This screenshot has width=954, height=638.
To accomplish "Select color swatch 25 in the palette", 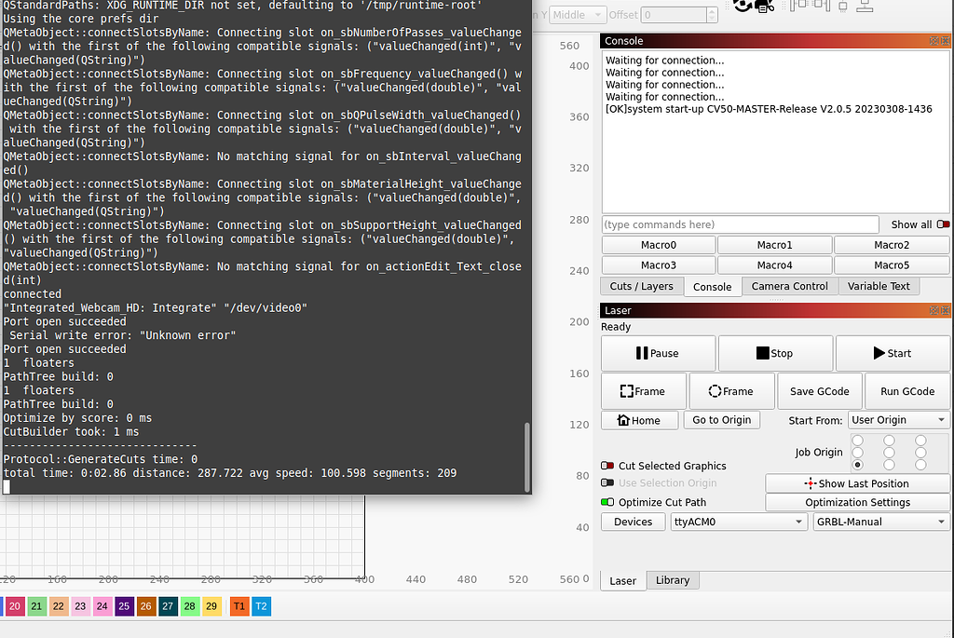I will (x=124, y=605).
